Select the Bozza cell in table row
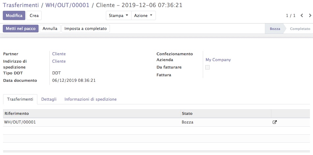 click(226, 122)
